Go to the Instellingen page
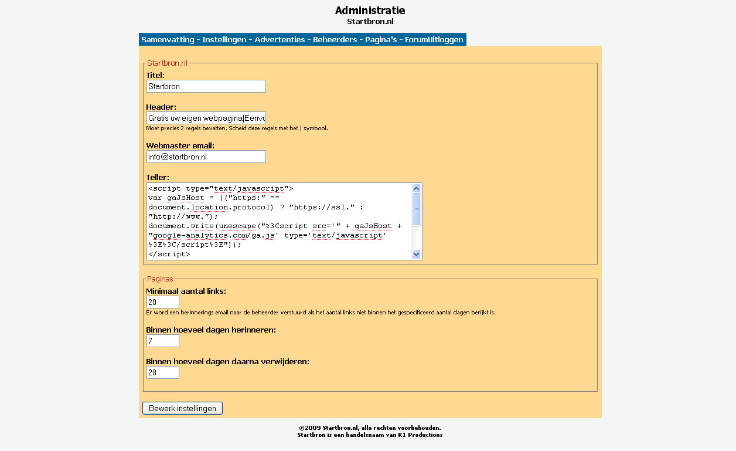 tap(224, 39)
